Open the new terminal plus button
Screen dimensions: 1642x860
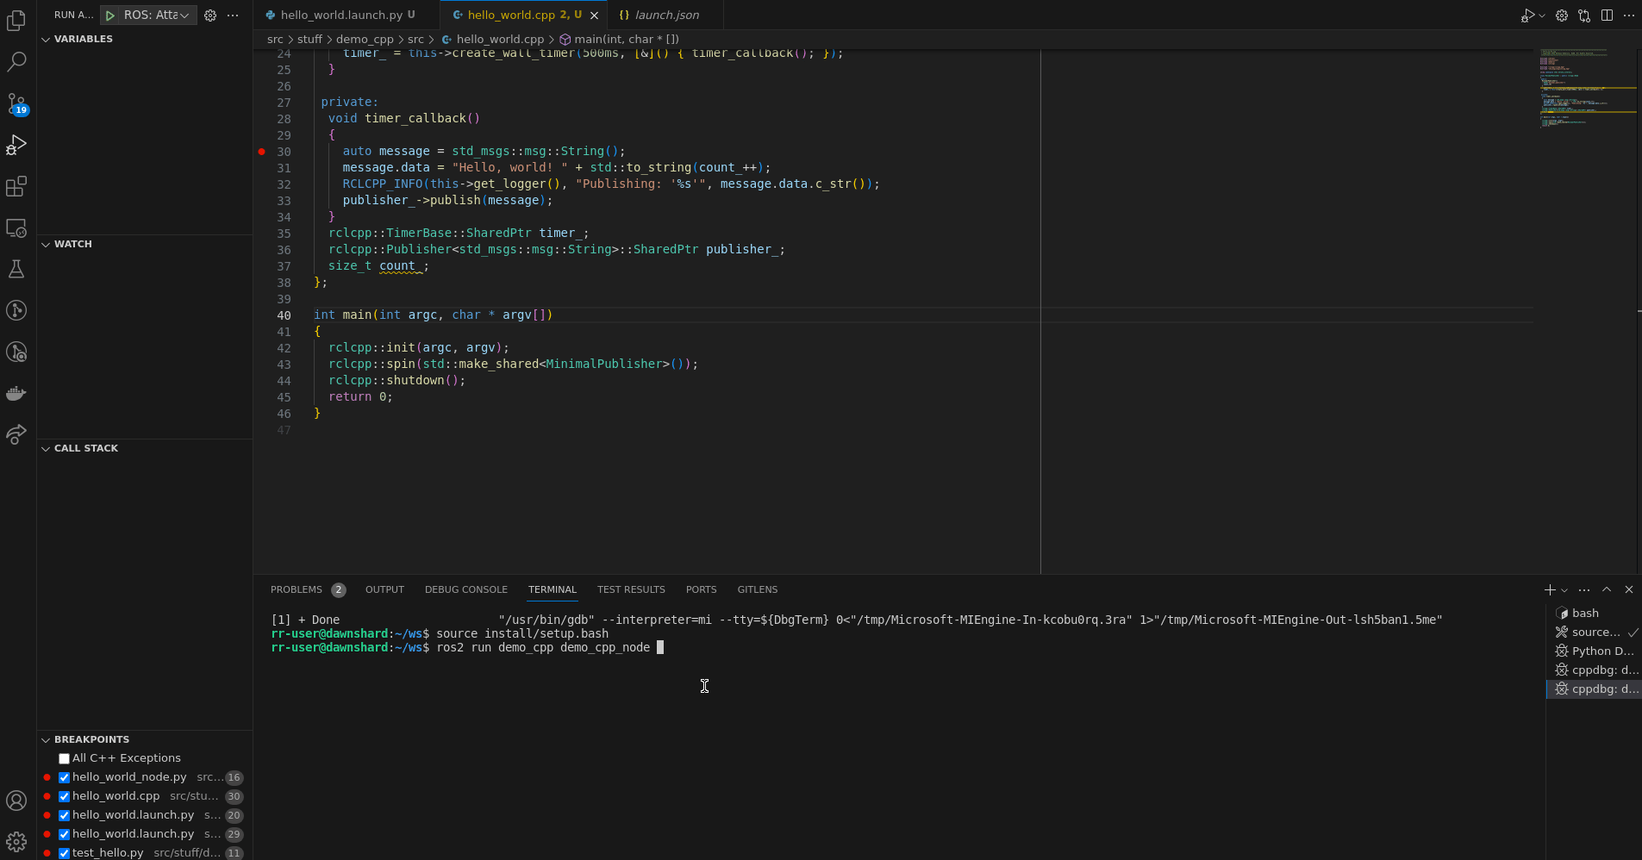click(x=1550, y=589)
